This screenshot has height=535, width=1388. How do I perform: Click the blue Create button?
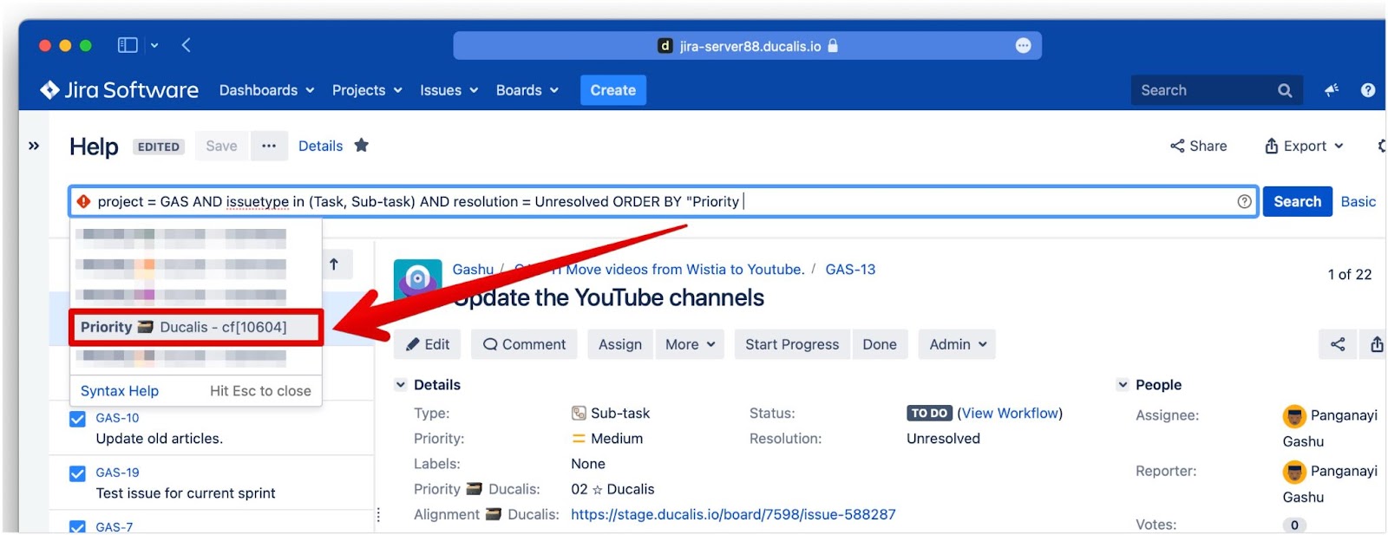tap(612, 90)
